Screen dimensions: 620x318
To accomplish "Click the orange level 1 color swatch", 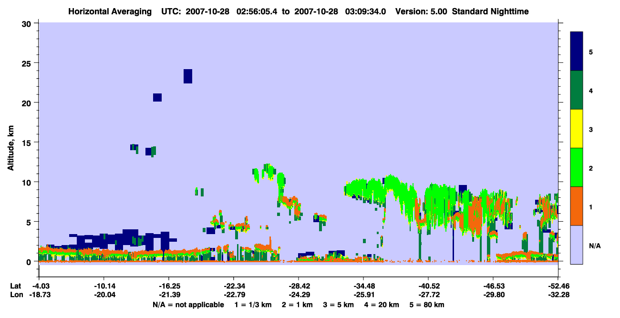I will click(577, 206).
